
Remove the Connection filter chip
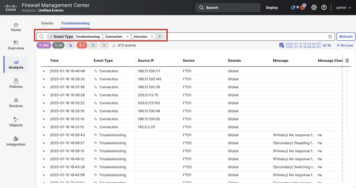point(127,37)
